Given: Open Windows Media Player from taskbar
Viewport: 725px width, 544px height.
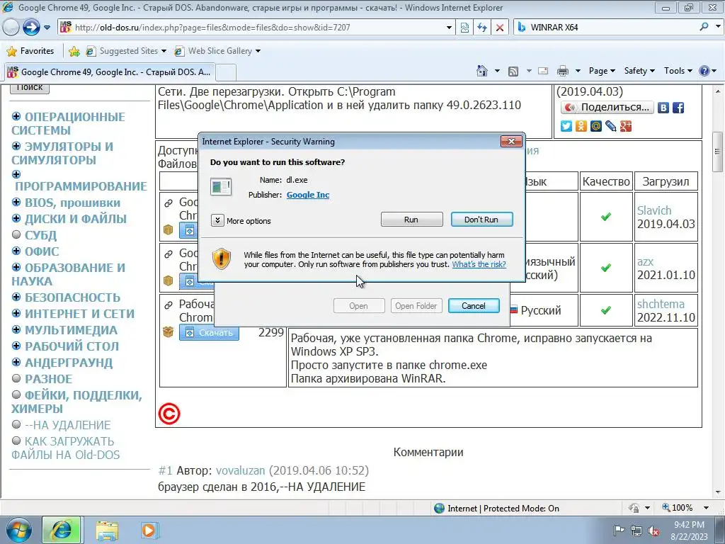Looking at the screenshot, I should [149, 530].
